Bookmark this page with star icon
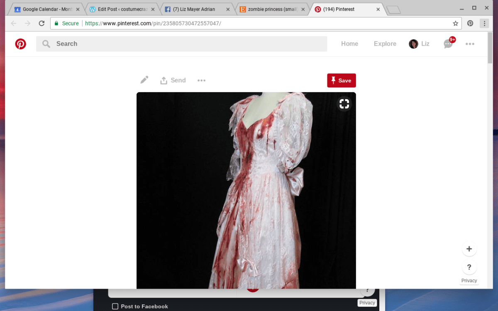498x311 pixels. 455,23
